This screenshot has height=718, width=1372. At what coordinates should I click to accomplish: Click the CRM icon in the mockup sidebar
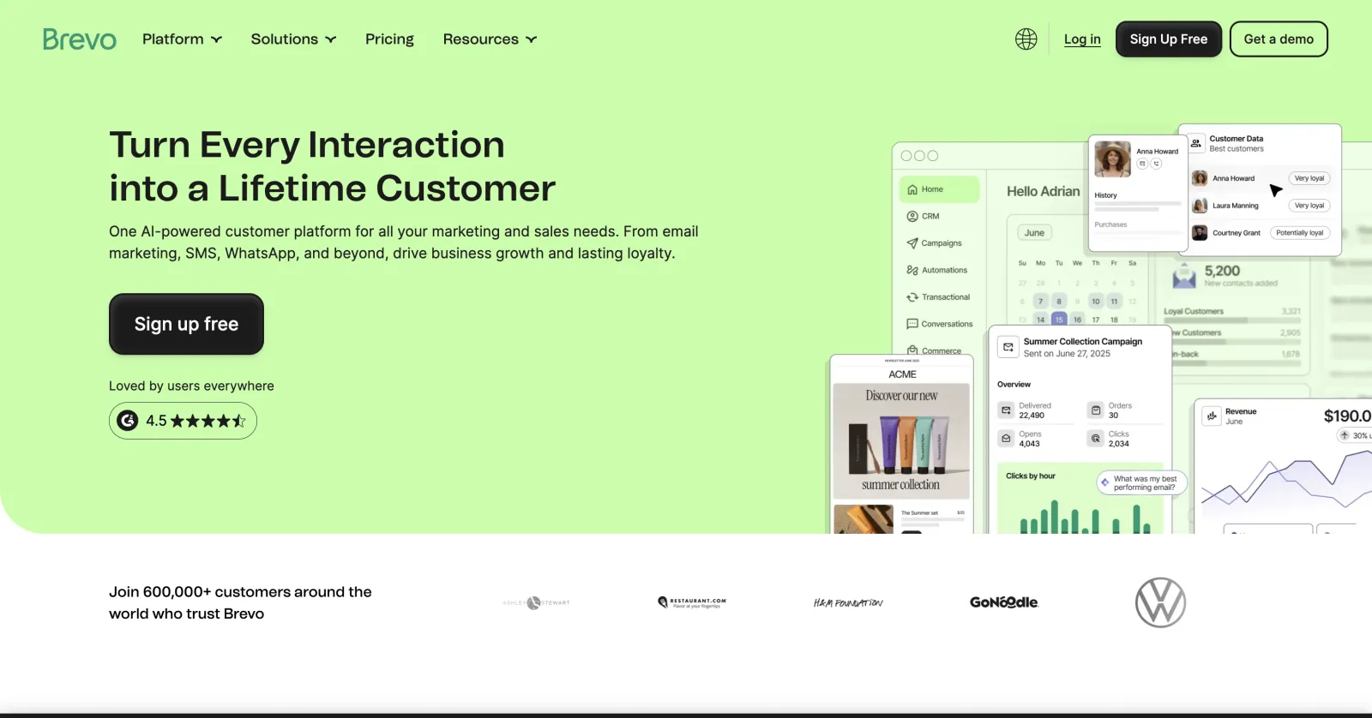pos(912,217)
